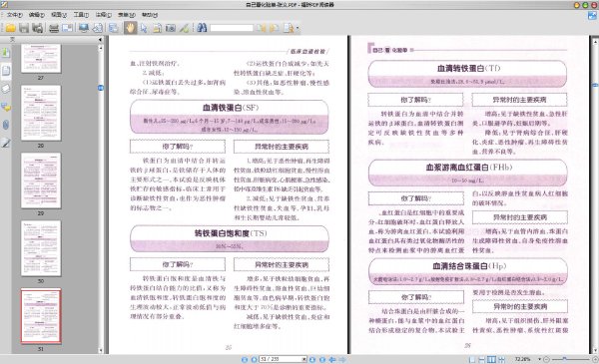Click the blue thumbnail scrollbar handle
Image resolution: width=599 pixels, height=364 pixels.
(101, 88)
